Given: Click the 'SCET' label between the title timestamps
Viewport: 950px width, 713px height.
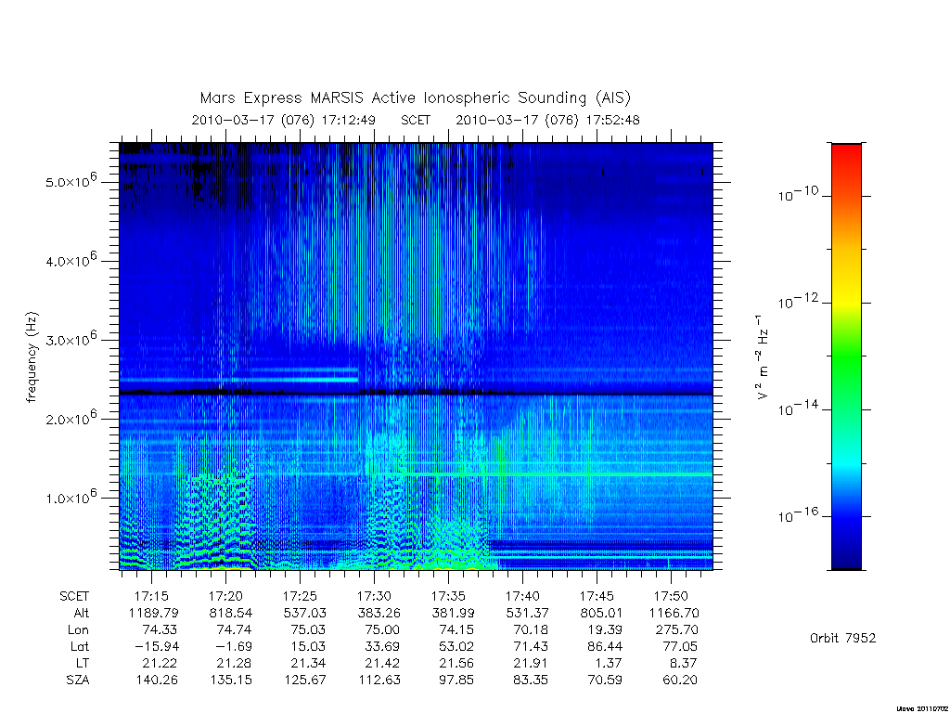Looking at the screenshot, I should point(416,120).
